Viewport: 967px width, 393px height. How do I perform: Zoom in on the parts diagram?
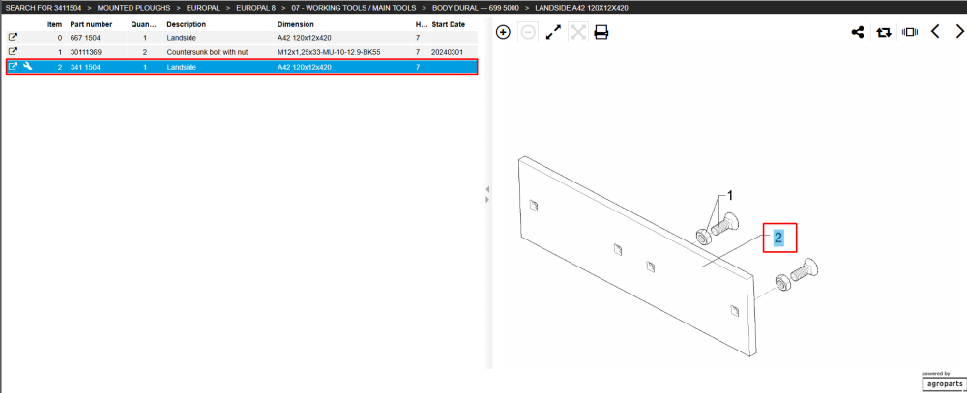click(503, 32)
